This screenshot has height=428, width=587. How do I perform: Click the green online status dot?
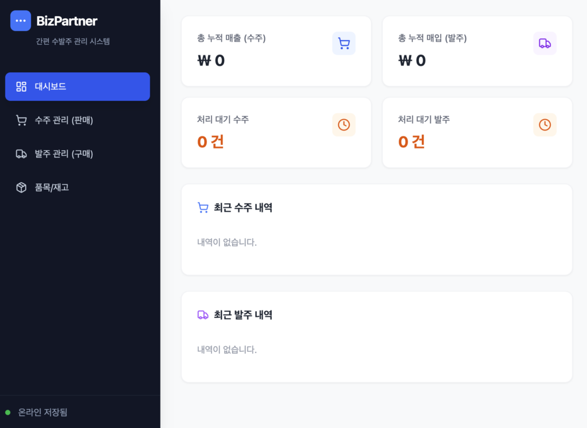tap(8, 412)
